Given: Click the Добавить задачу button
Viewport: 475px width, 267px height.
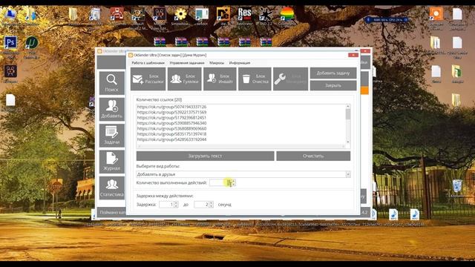Looking at the screenshot, I should [333, 73].
